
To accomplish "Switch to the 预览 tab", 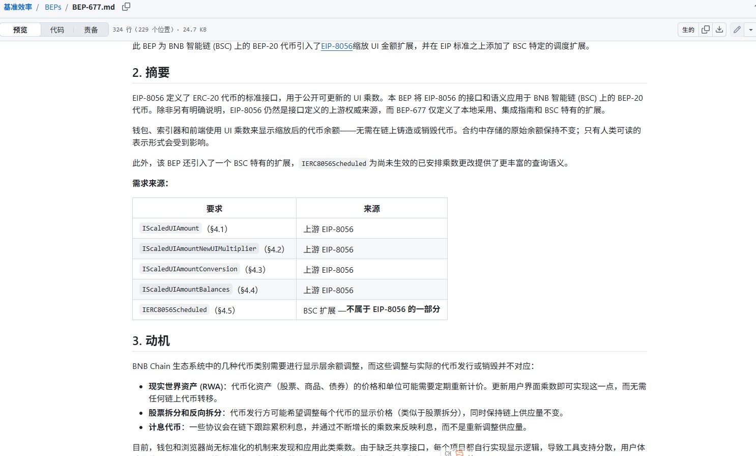I will point(20,30).
